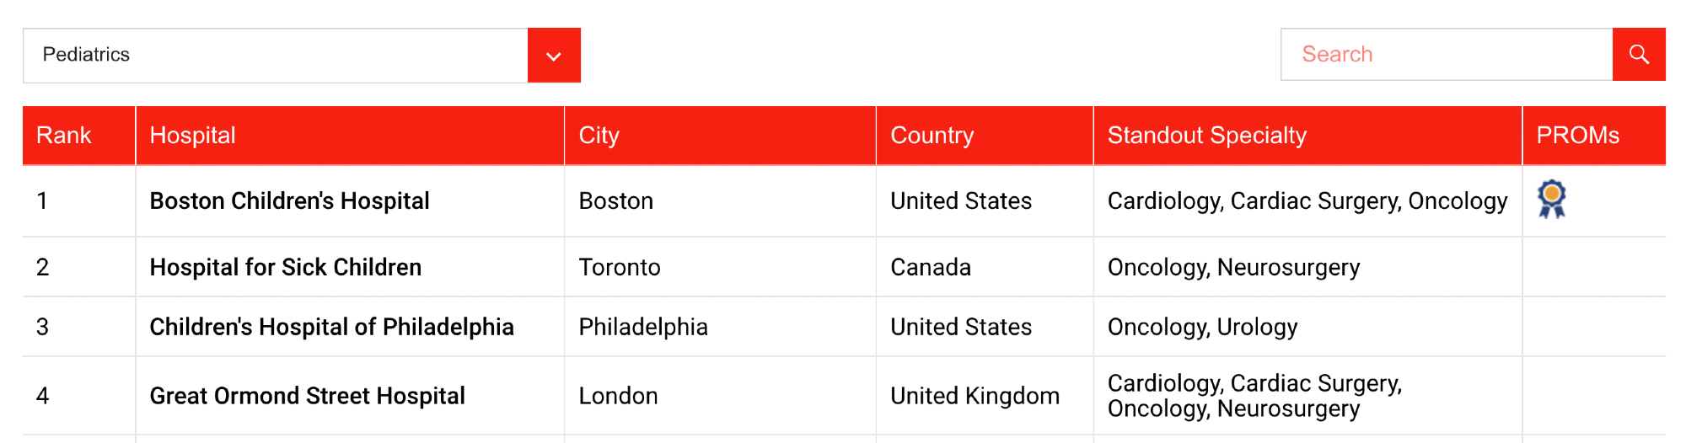
Task: Open the Pediatrics dropdown arrow
Action: coord(554,56)
